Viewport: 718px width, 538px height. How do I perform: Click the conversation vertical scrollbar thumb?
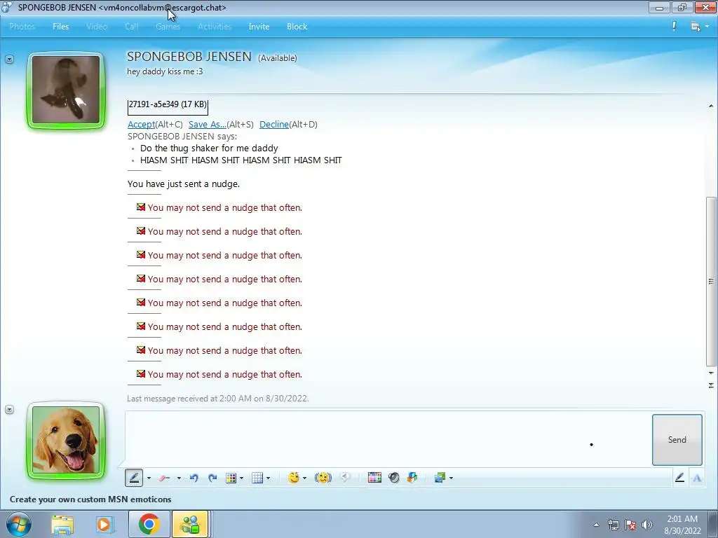(711, 282)
